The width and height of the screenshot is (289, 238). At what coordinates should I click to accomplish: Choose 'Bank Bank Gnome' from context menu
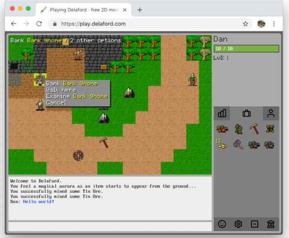(x=71, y=84)
